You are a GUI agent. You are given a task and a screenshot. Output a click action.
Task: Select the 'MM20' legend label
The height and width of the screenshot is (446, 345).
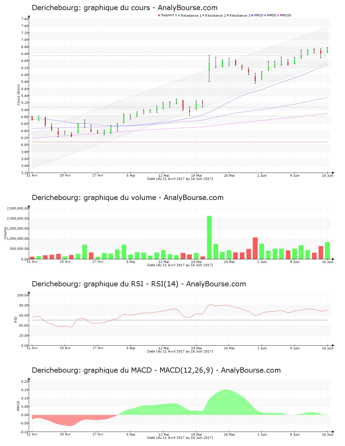click(x=258, y=15)
